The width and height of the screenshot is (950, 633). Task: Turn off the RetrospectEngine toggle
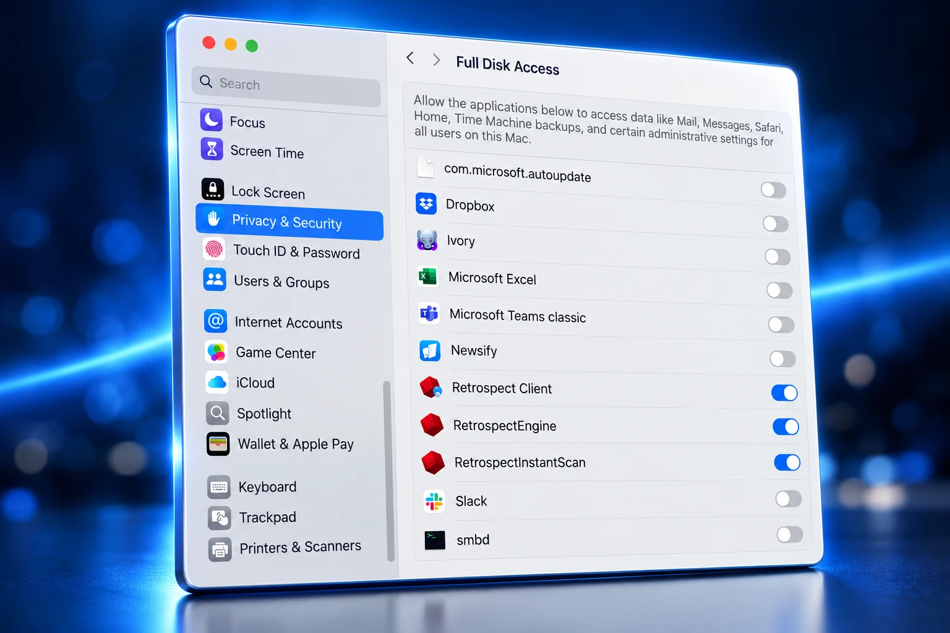pyautogui.click(x=786, y=427)
